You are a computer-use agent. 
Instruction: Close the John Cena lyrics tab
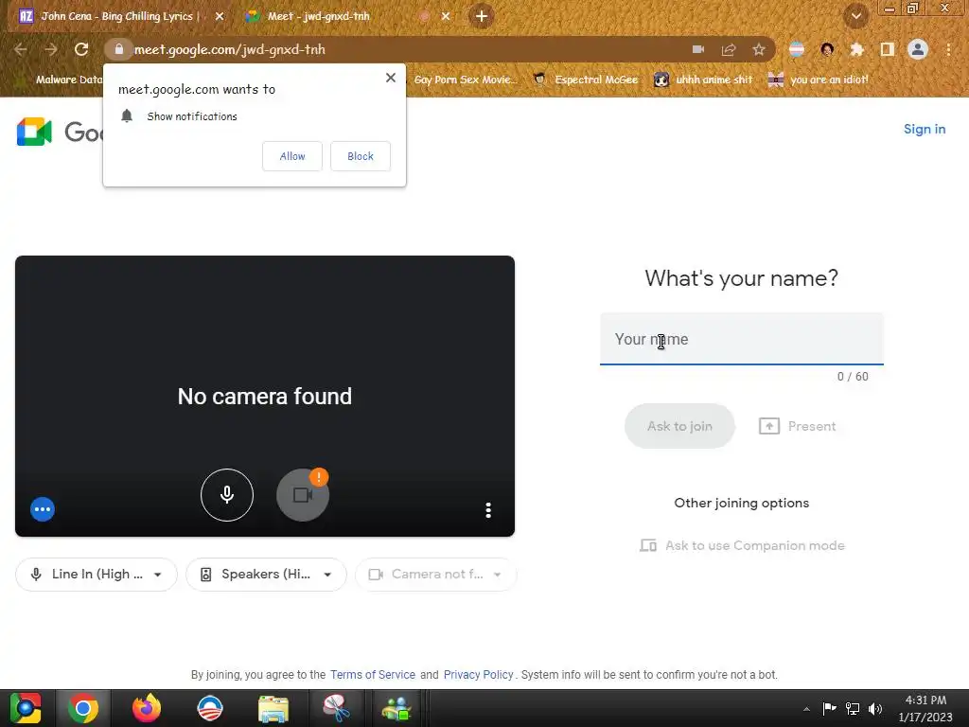point(219,16)
